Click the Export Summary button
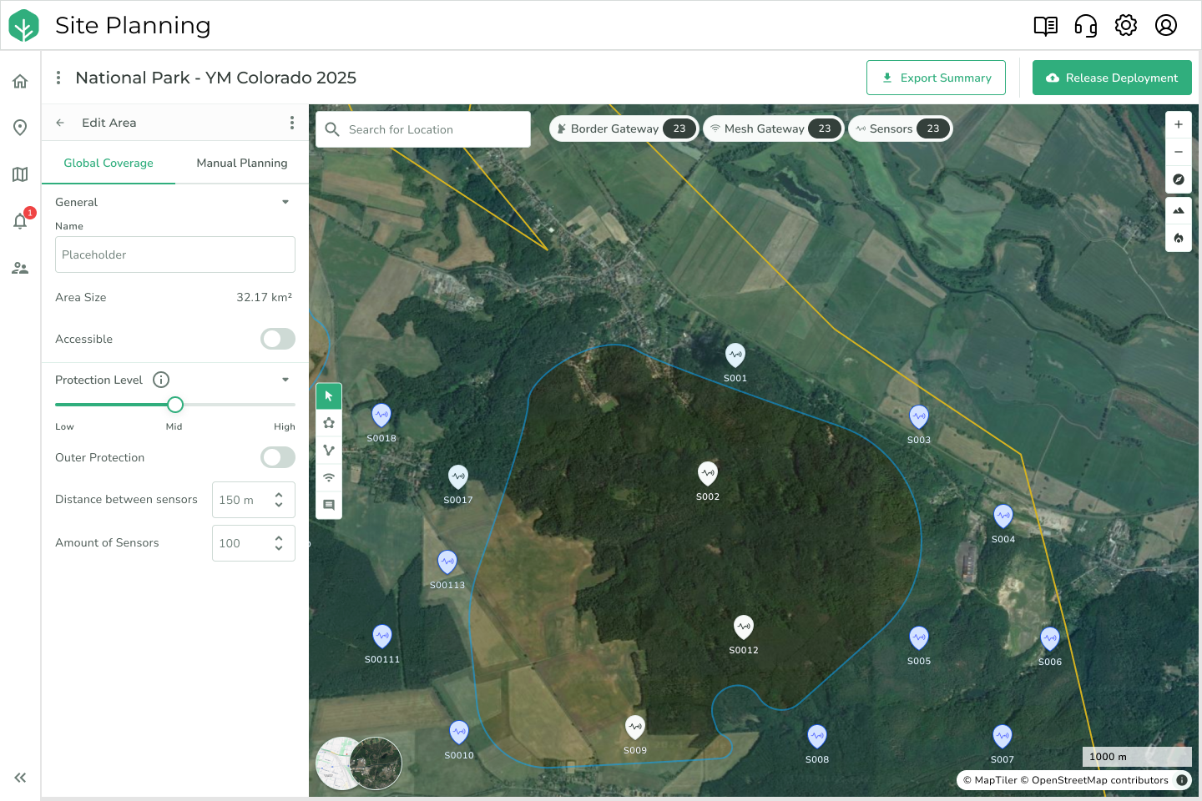 coord(936,78)
